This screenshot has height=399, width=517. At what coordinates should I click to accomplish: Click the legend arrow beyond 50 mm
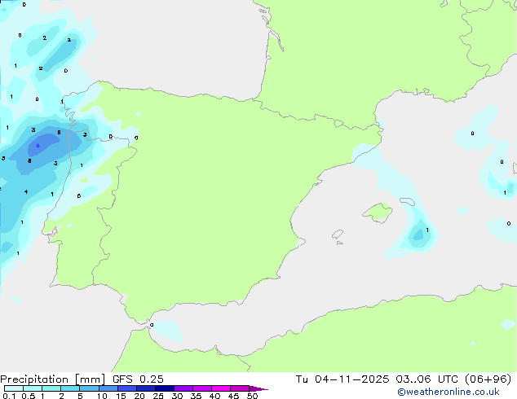tap(258, 388)
